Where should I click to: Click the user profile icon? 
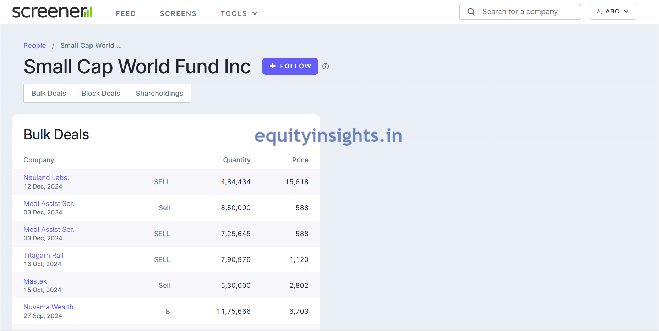(x=599, y=11)
